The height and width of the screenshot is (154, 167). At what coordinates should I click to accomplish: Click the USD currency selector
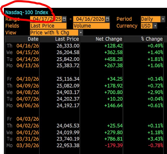pyautogui.click(x=147, y=26)
